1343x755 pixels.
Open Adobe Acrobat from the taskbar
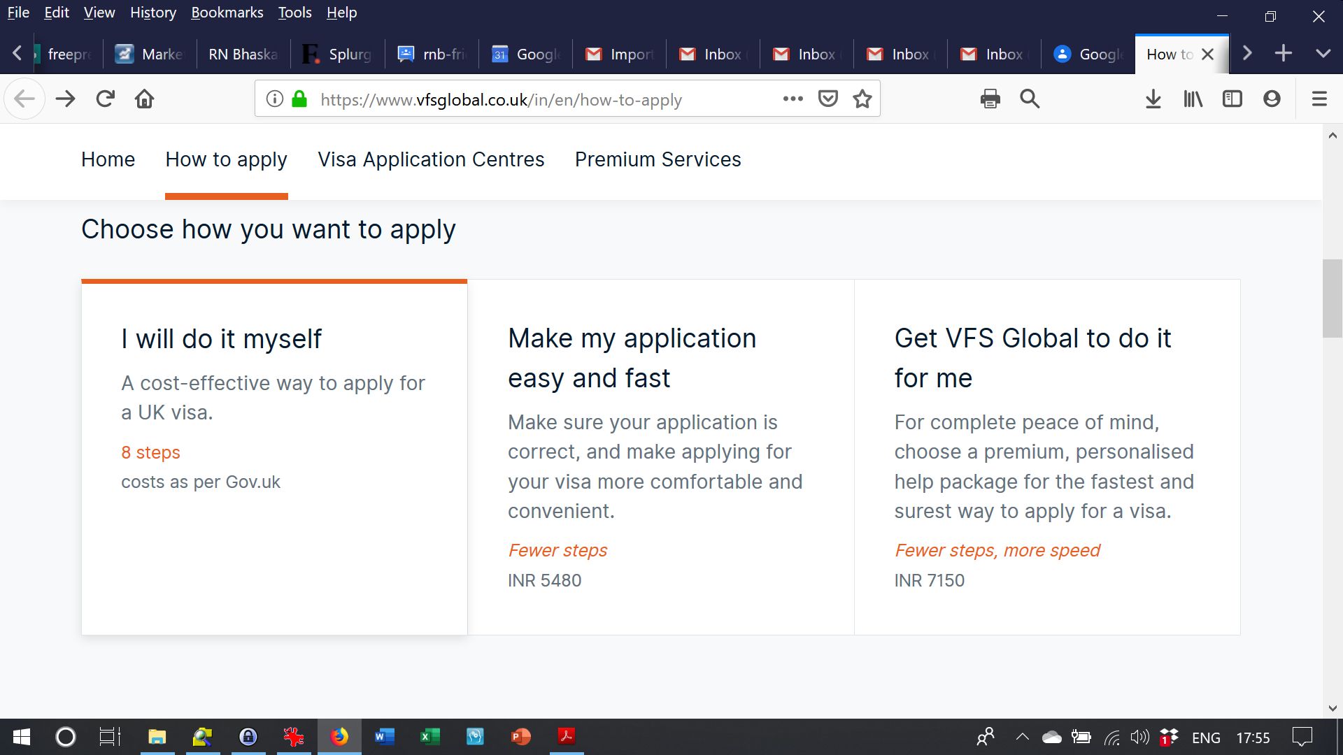(x=567, y=737)
